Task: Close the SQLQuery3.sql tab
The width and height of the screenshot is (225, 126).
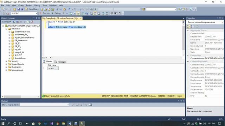Action: pos(81,18)
